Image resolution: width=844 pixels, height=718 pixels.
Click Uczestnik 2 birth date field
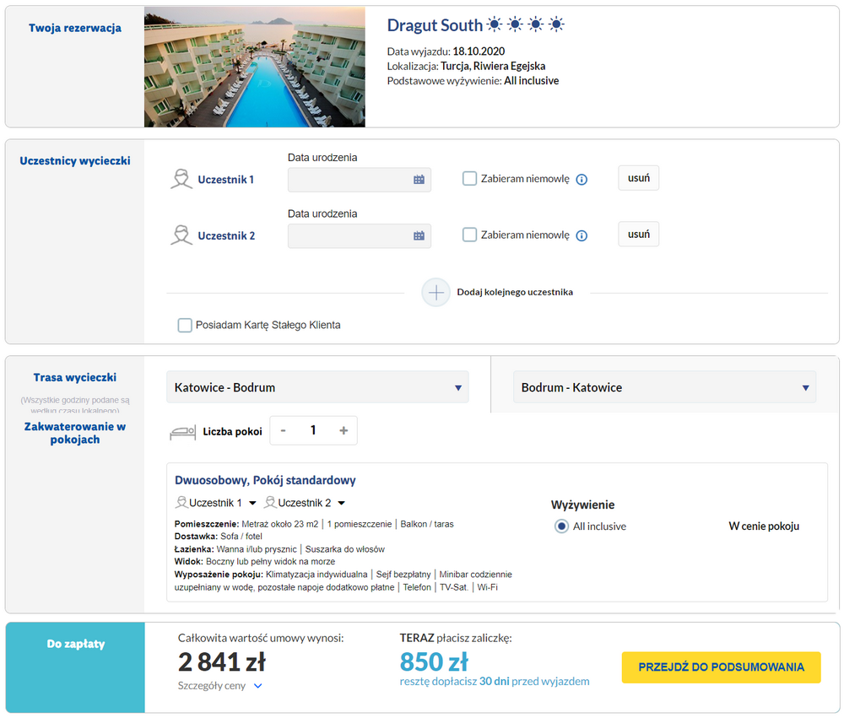pyautogui.click(x=359, y=235)
